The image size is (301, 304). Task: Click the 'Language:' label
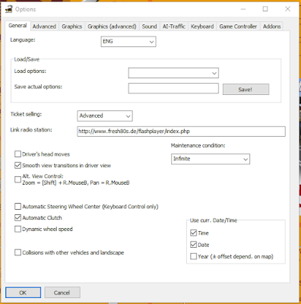coord(23,40)
